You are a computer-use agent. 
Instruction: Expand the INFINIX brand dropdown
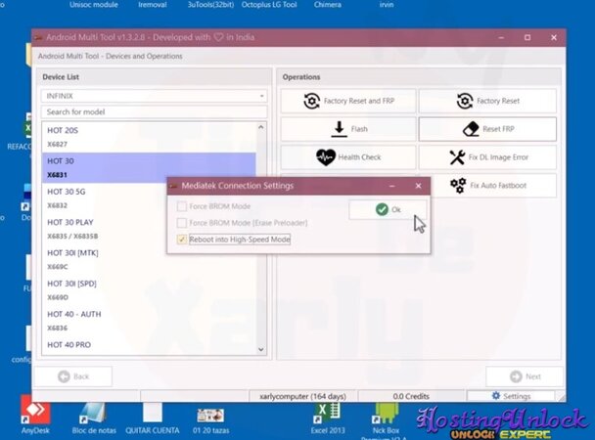click(155, 96)
